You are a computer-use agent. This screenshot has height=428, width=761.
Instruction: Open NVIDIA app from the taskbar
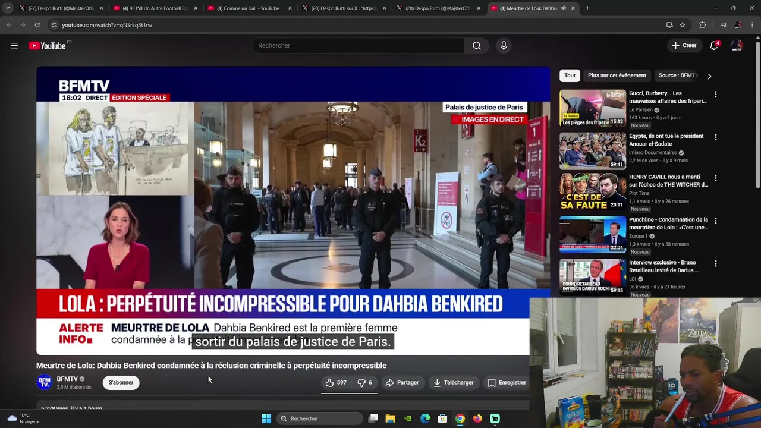[x=408, y=418]
